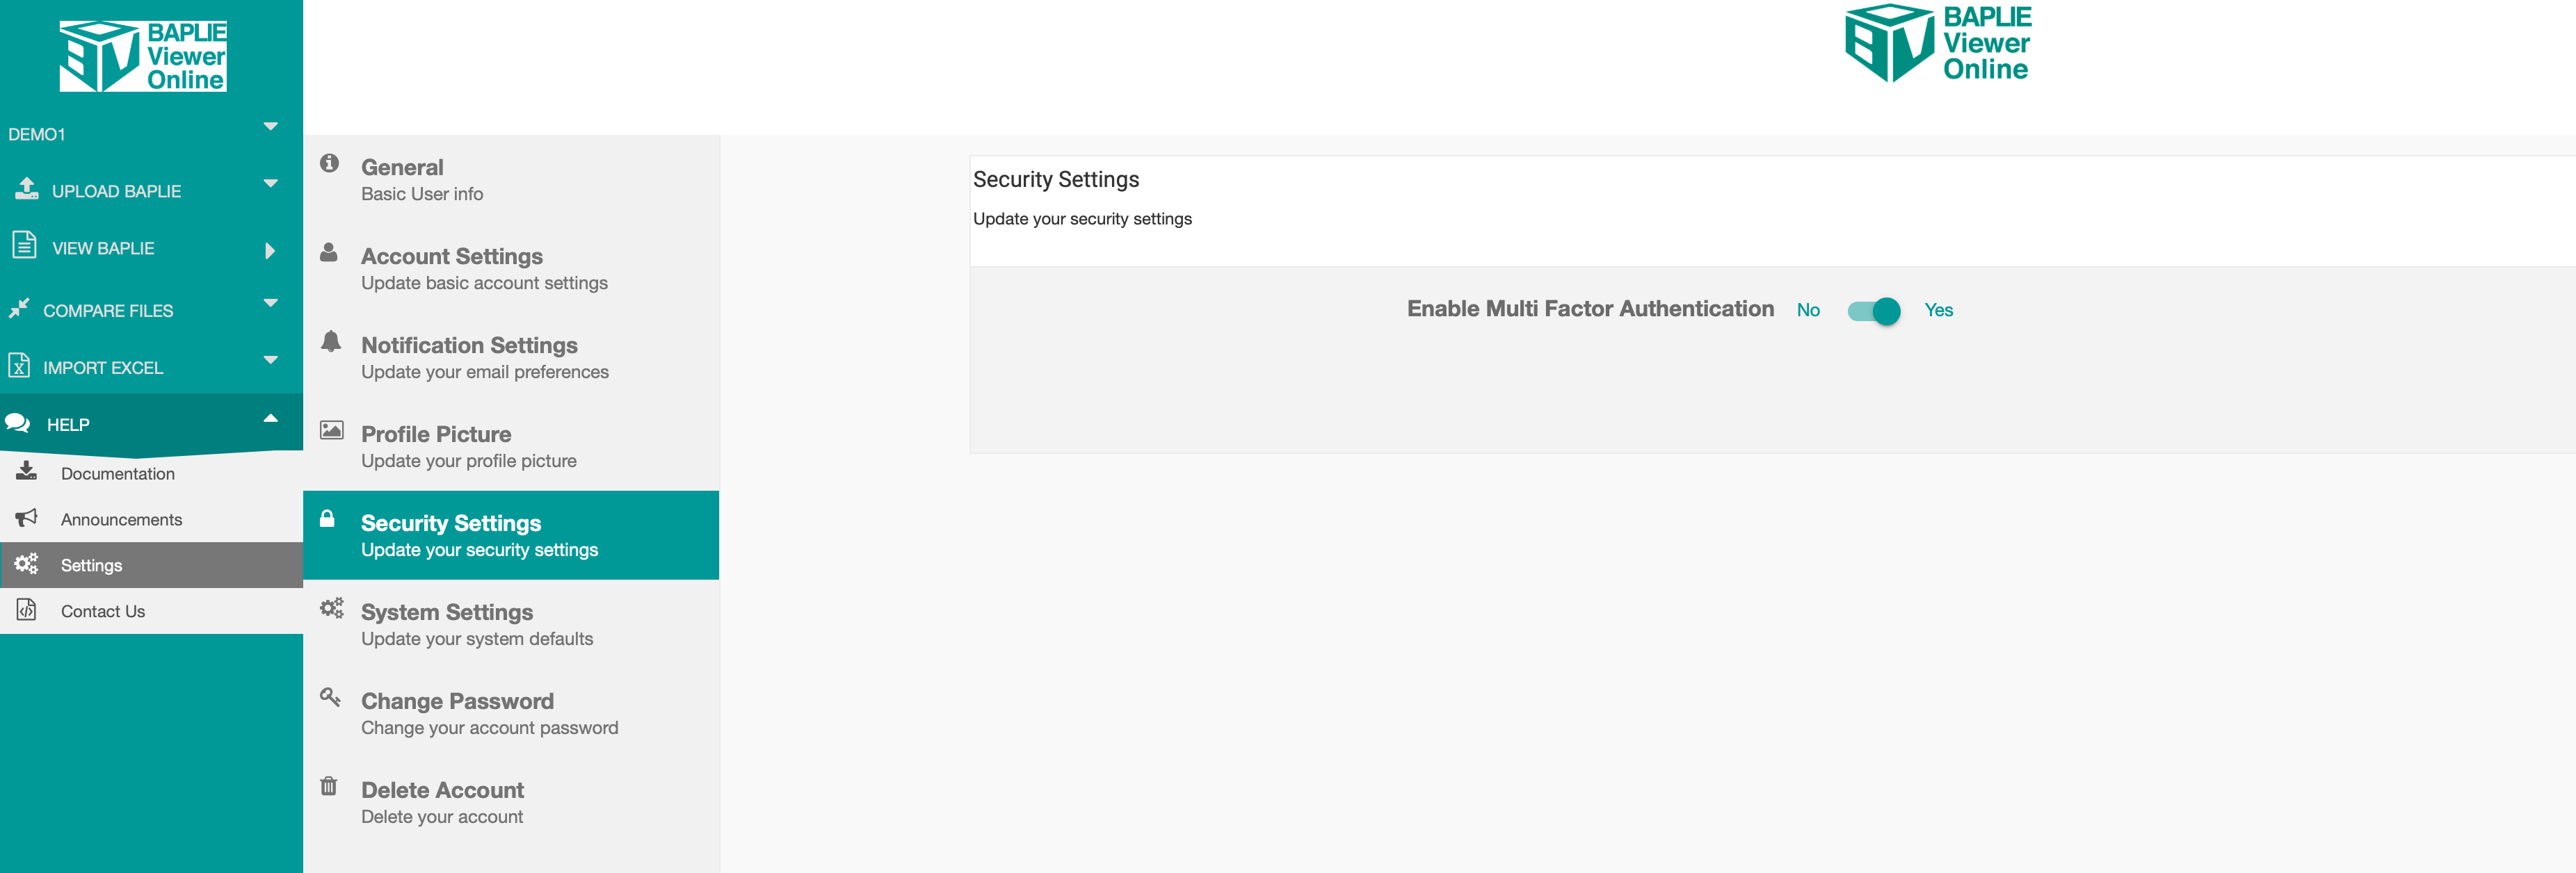Expand the DEMO1 user dropdown
The width and height of the screenshot is (2576, 873).
point(270,127)
